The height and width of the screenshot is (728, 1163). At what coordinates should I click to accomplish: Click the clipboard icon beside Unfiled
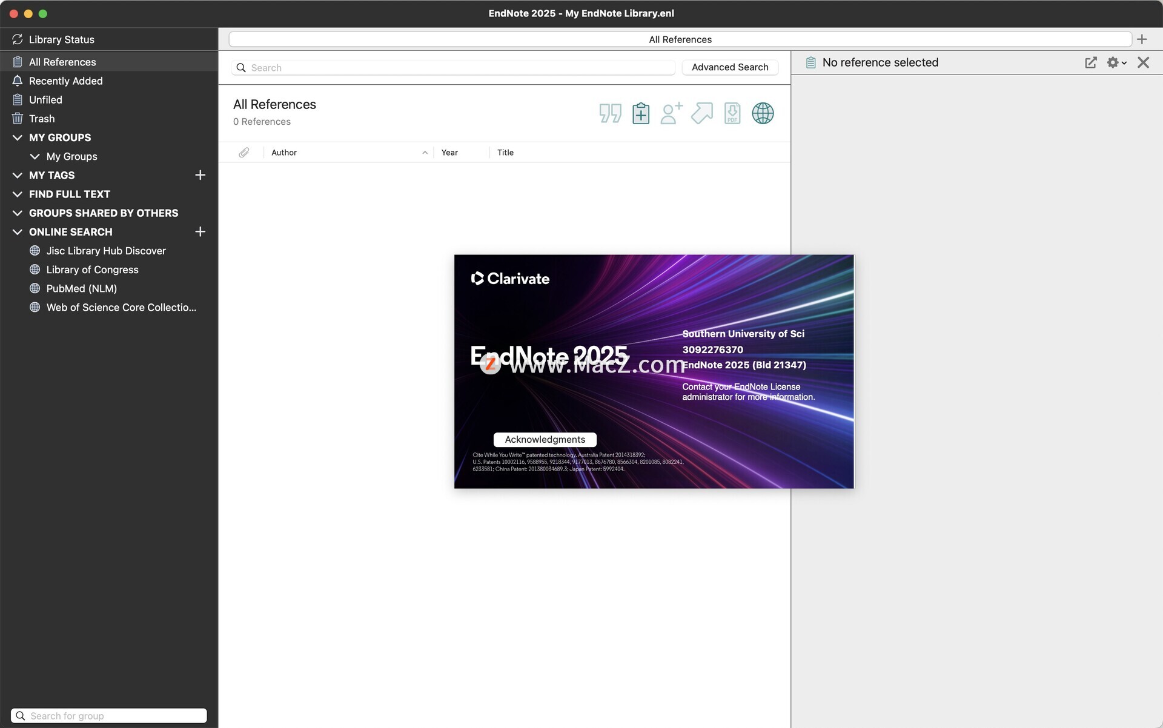[17, 99]
